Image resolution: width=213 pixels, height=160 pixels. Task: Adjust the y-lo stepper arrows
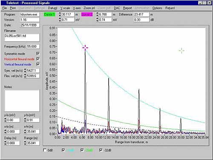coord(6,120)
